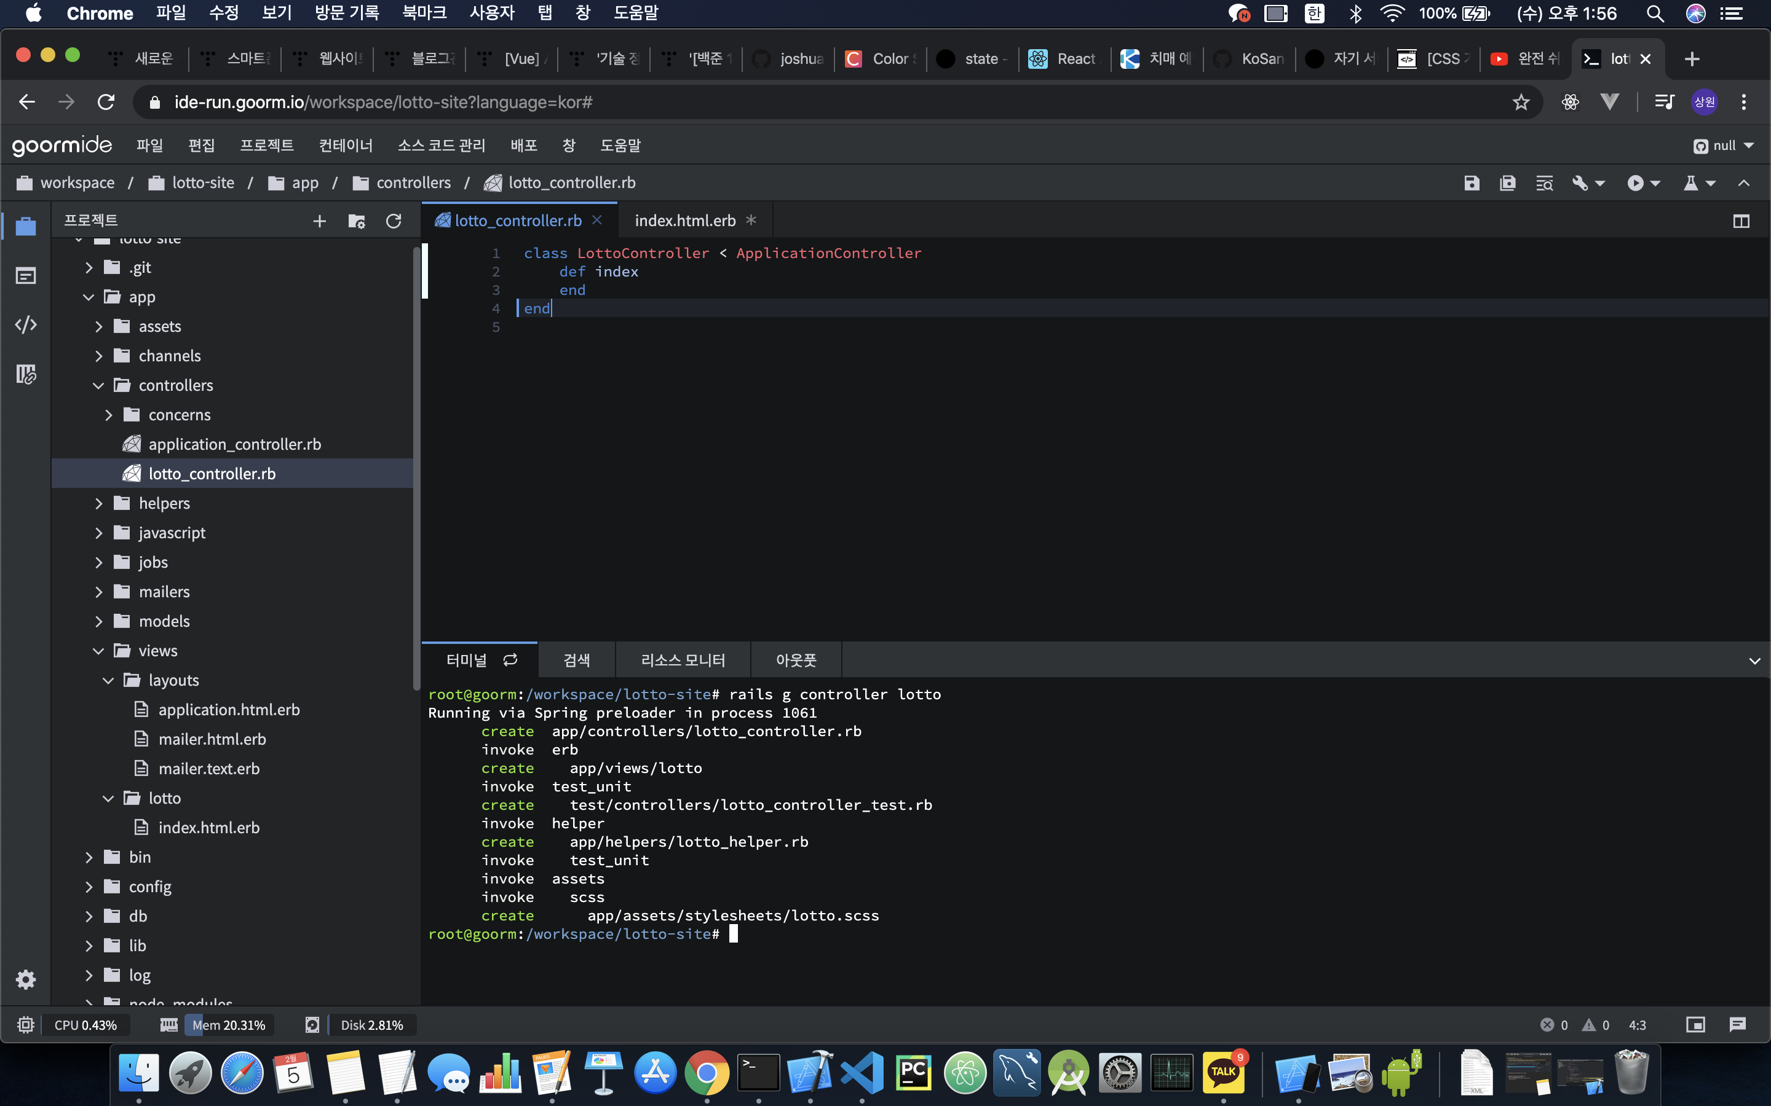Click the Save file icon in toolbar
The image size is (1771, 1106).
1471,183
